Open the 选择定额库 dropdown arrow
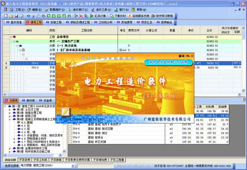The image size is (247, 170). [73, 166]
